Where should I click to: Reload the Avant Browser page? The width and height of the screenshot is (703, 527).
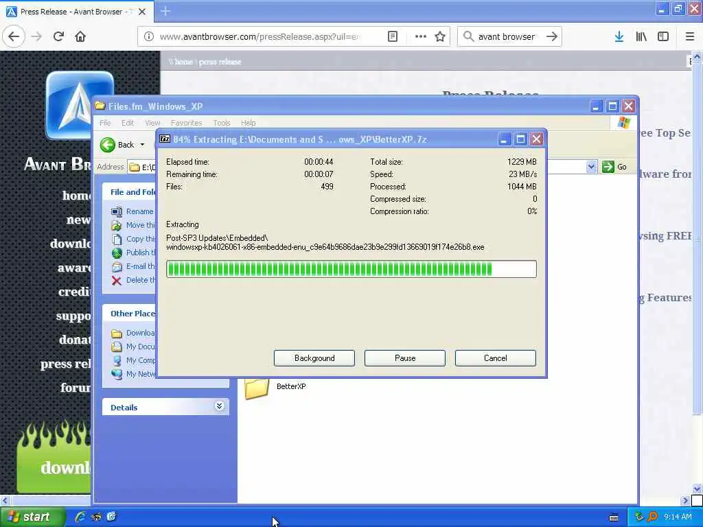coord(58,37)
